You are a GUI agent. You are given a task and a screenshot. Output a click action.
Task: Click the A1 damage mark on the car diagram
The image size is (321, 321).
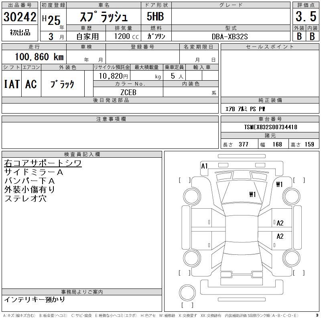205,166
